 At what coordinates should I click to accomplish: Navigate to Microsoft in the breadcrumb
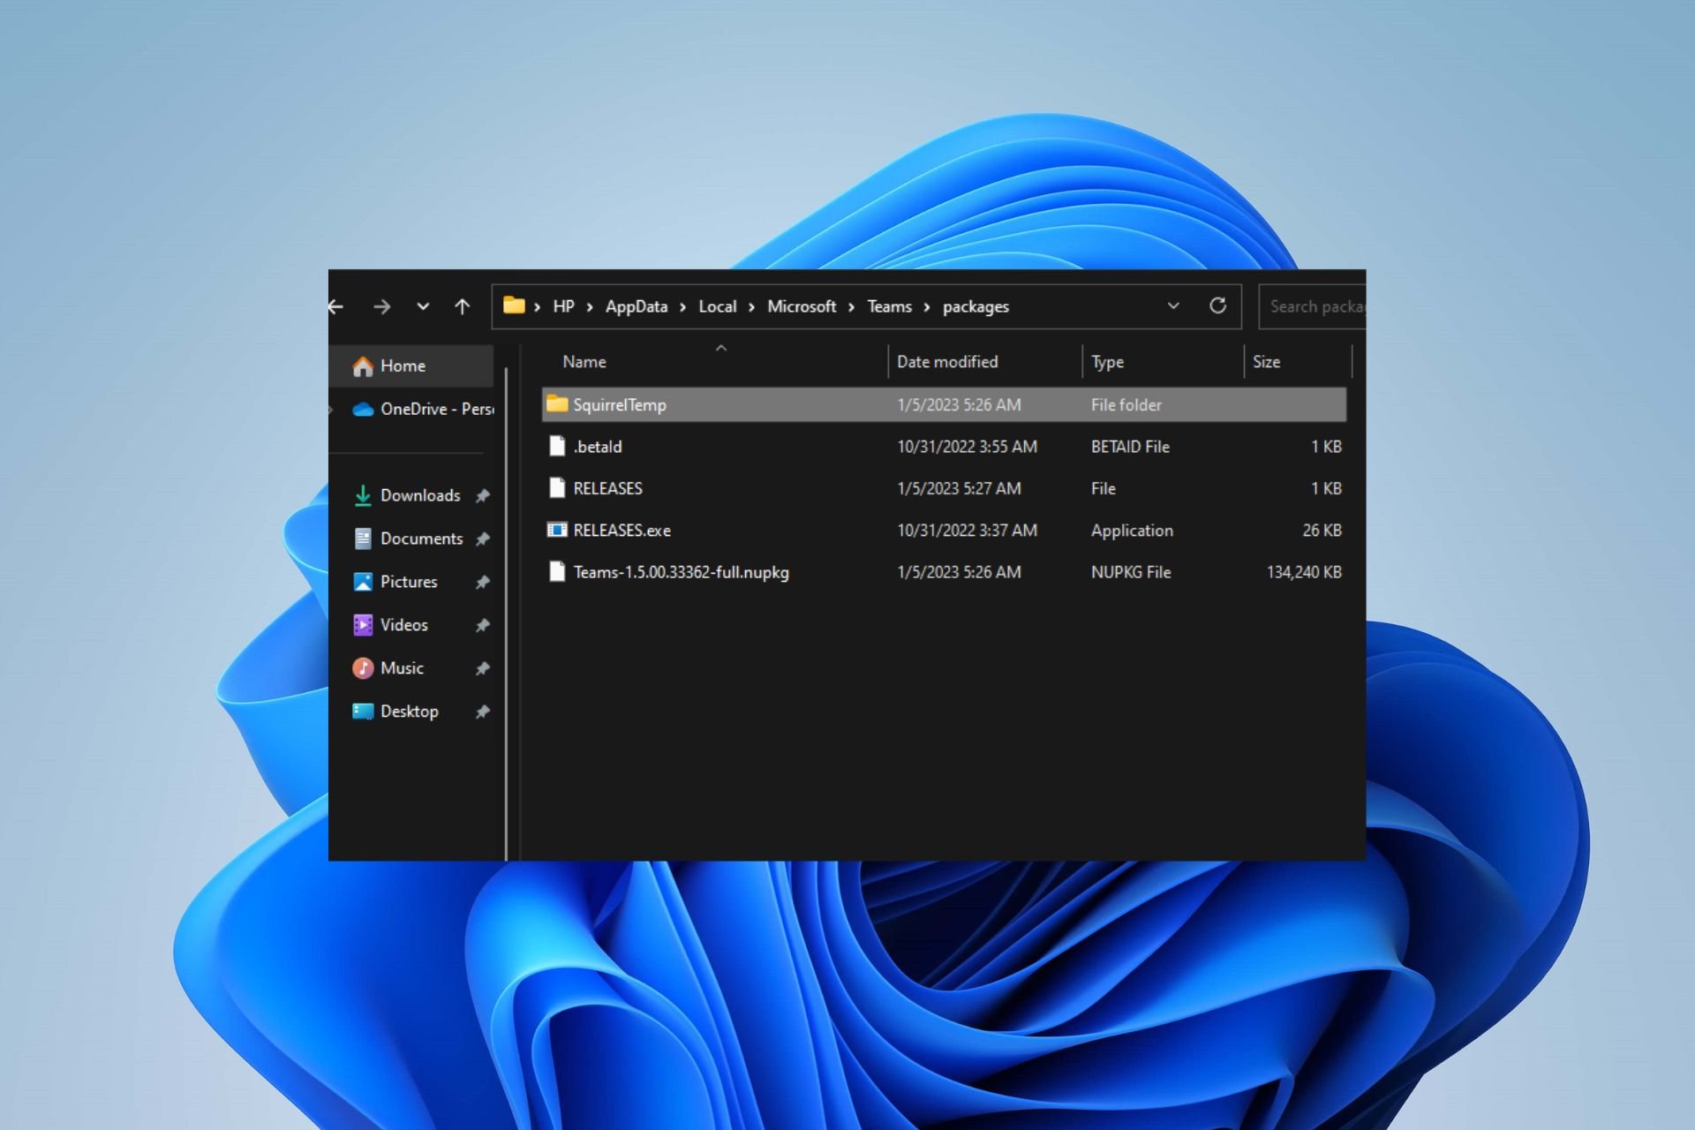(x=801, y=306)
